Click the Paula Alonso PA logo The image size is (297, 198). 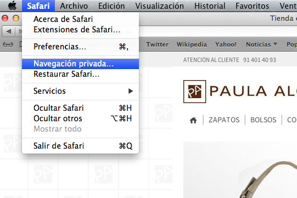tap(195, 92)
